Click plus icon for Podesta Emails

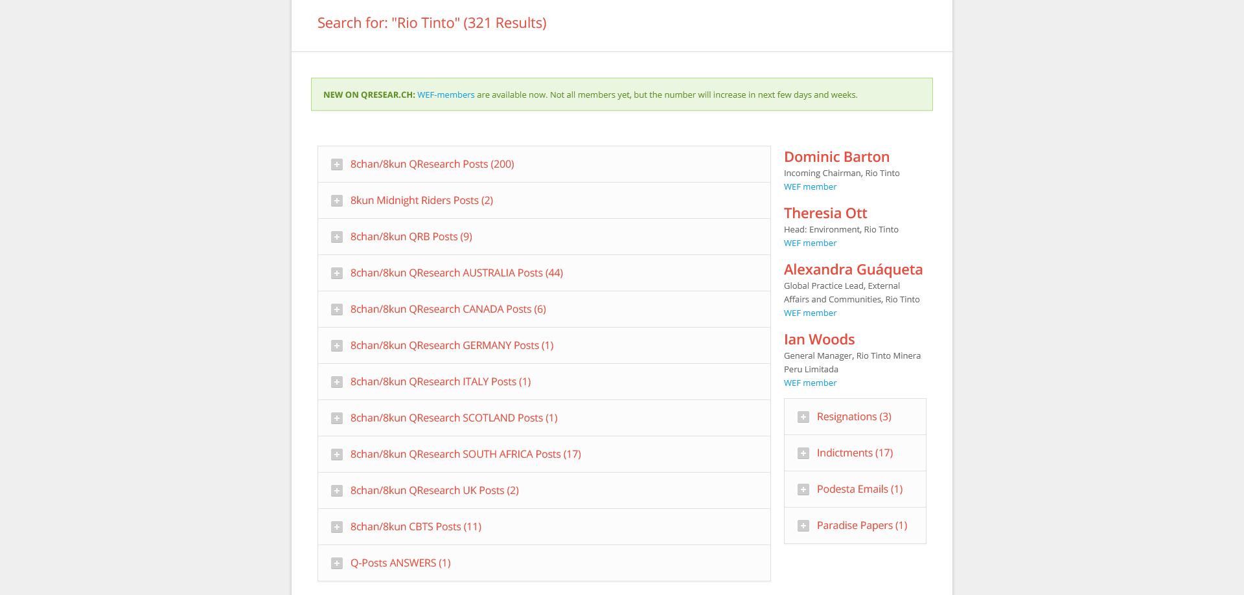[x=803, y=489]
